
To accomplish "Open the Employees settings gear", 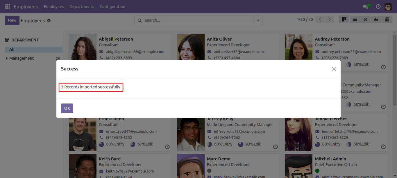I will (x=49, y=20).
